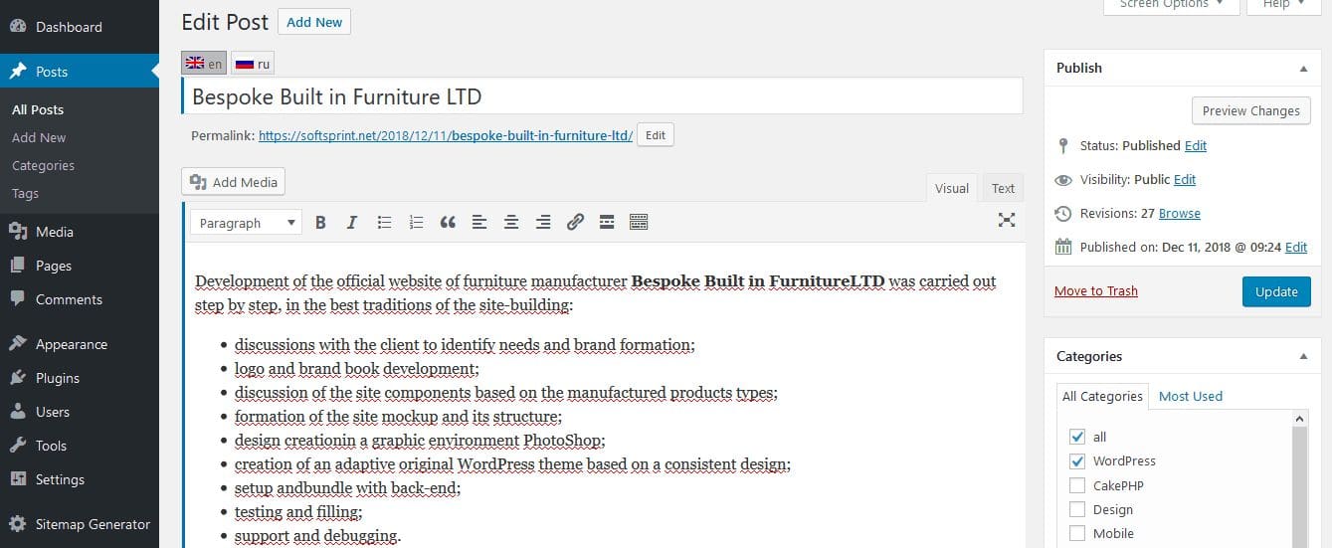Uncheck the WordPress category
Viewport: 1332px width, 548px height.
click(1077, 461)
